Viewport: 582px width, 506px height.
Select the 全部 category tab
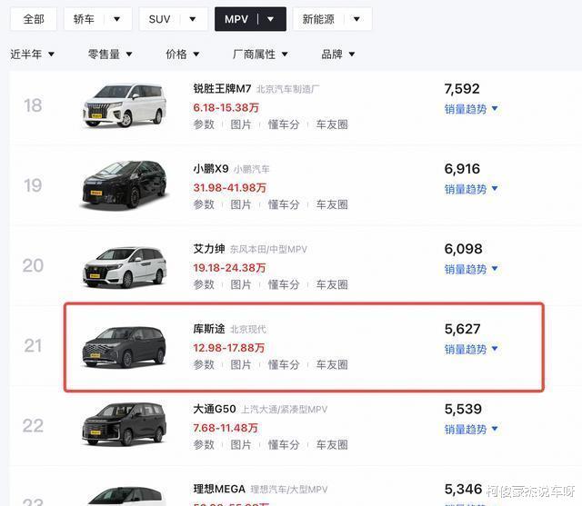click(x=33, y=19)
